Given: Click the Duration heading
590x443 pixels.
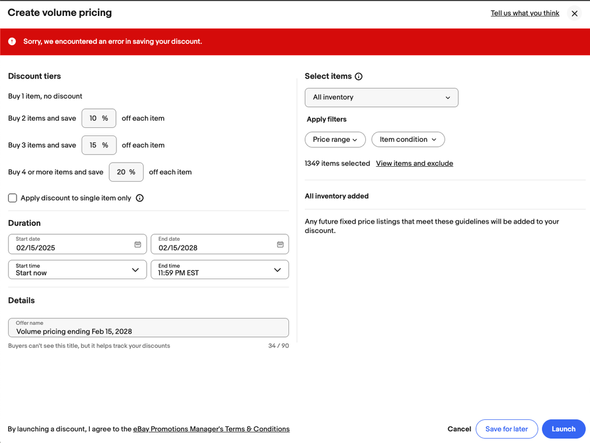Looking at the screenshot, I should pos(24,223).
